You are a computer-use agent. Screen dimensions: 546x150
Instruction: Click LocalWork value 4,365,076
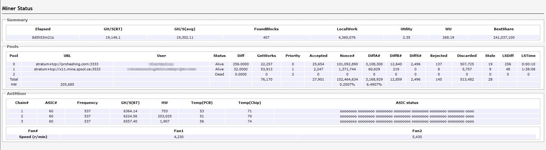pos(347,37)
